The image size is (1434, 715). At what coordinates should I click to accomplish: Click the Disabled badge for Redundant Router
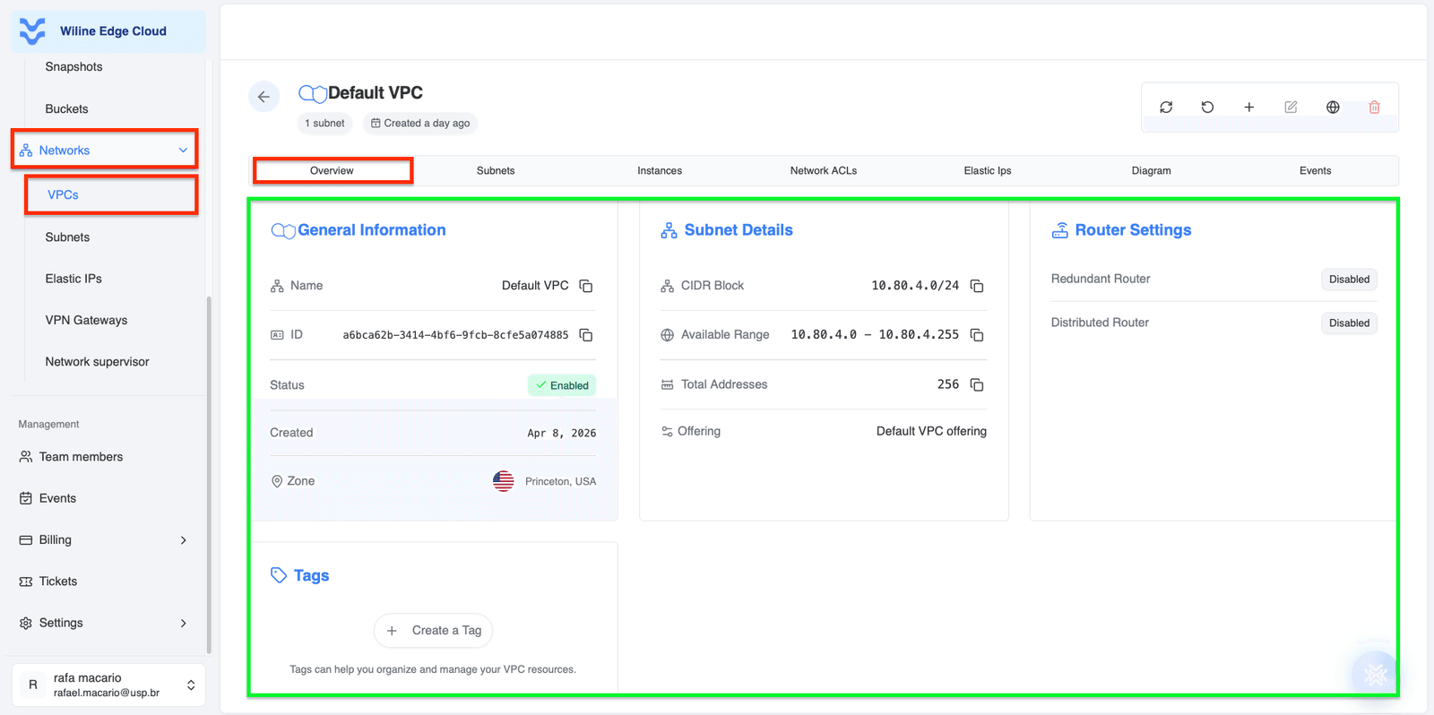click(1349, 280)
